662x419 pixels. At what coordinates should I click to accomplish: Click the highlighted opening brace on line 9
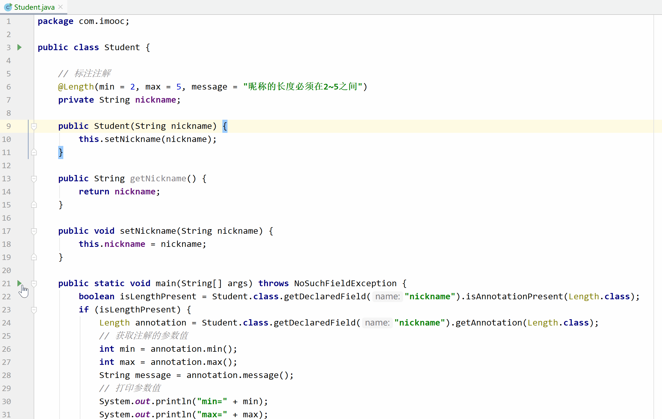tap(225, 126)
